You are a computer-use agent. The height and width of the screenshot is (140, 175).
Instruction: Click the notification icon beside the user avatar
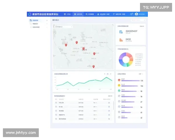click(132, 14)
